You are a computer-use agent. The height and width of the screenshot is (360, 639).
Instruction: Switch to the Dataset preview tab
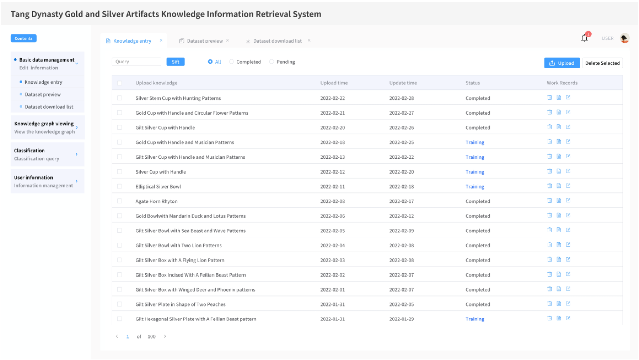pos(204,41)
